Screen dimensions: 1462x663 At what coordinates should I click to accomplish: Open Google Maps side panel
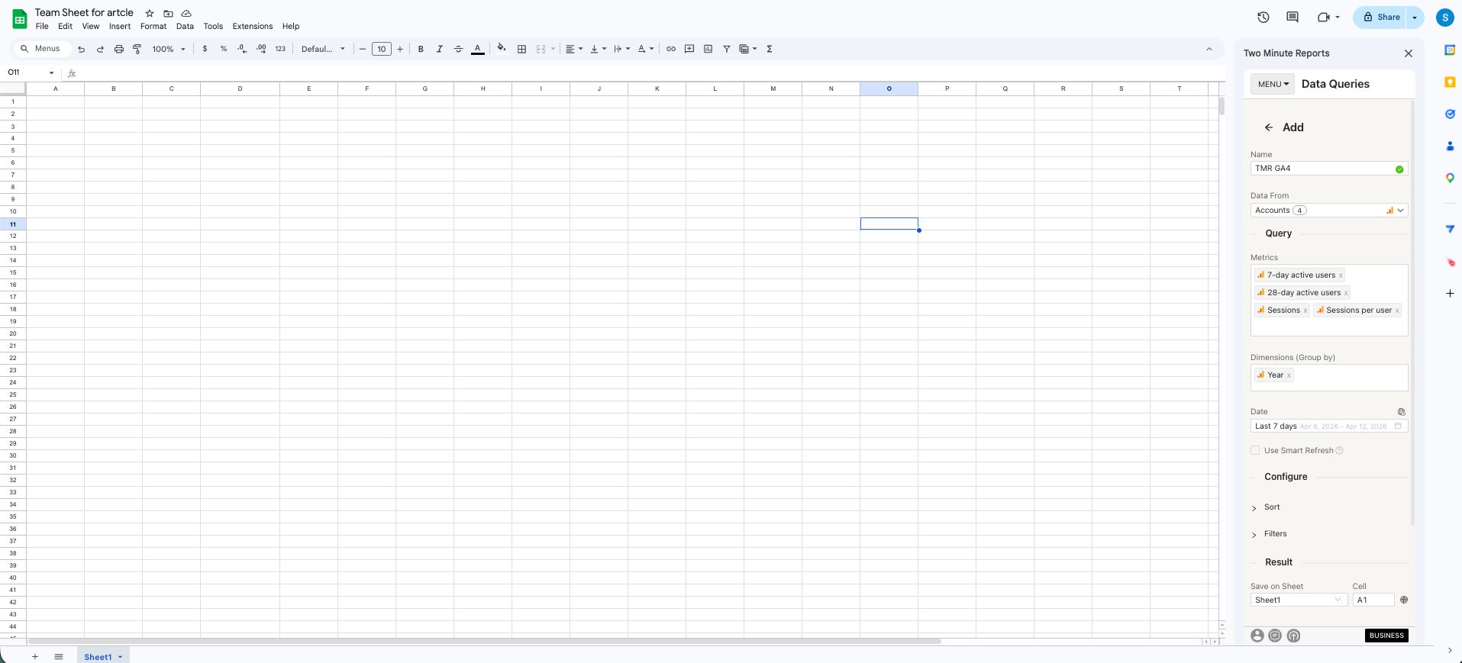click(1450, 178)
